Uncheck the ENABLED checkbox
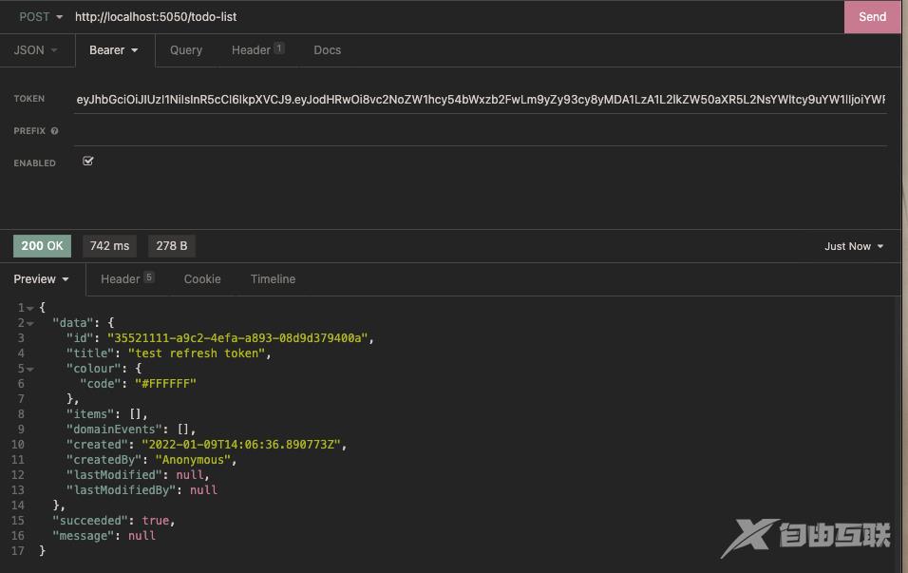Screen dimensions: 908x573 pyautogui.click(x=88, y=162)
